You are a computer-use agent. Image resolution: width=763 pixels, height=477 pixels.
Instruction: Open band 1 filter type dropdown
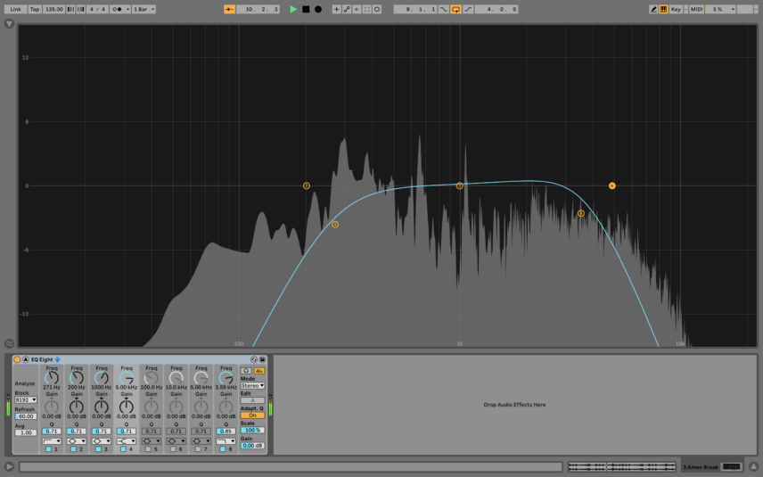coord(52,441)
